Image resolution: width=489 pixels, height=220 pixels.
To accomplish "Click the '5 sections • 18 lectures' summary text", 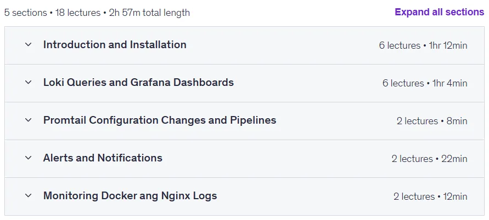I will (52, 13).
